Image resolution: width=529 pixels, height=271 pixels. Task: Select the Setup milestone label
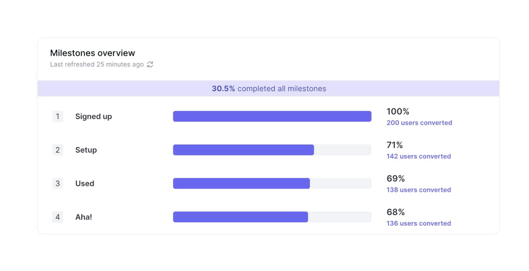(86, 150)
